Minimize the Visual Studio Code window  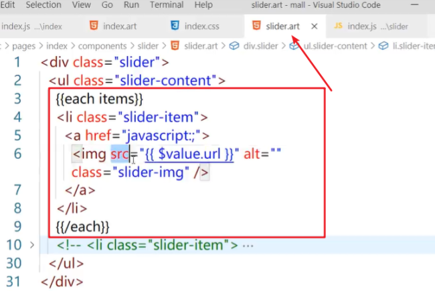[414, 5]
